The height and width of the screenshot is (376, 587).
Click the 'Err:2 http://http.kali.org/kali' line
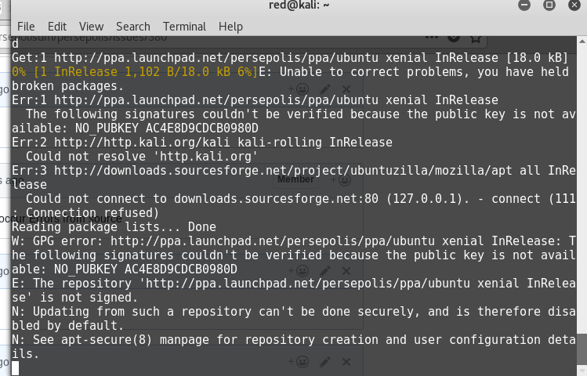click(201, 142)
